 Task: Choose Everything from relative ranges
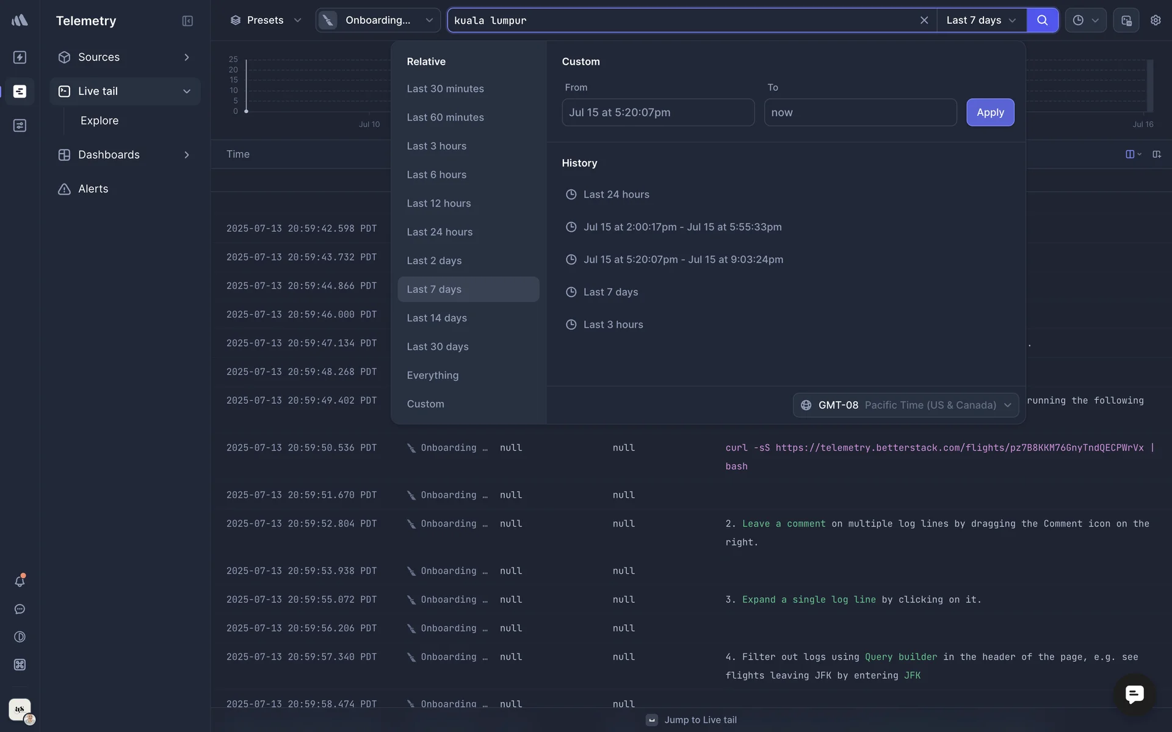click(432, 375)
